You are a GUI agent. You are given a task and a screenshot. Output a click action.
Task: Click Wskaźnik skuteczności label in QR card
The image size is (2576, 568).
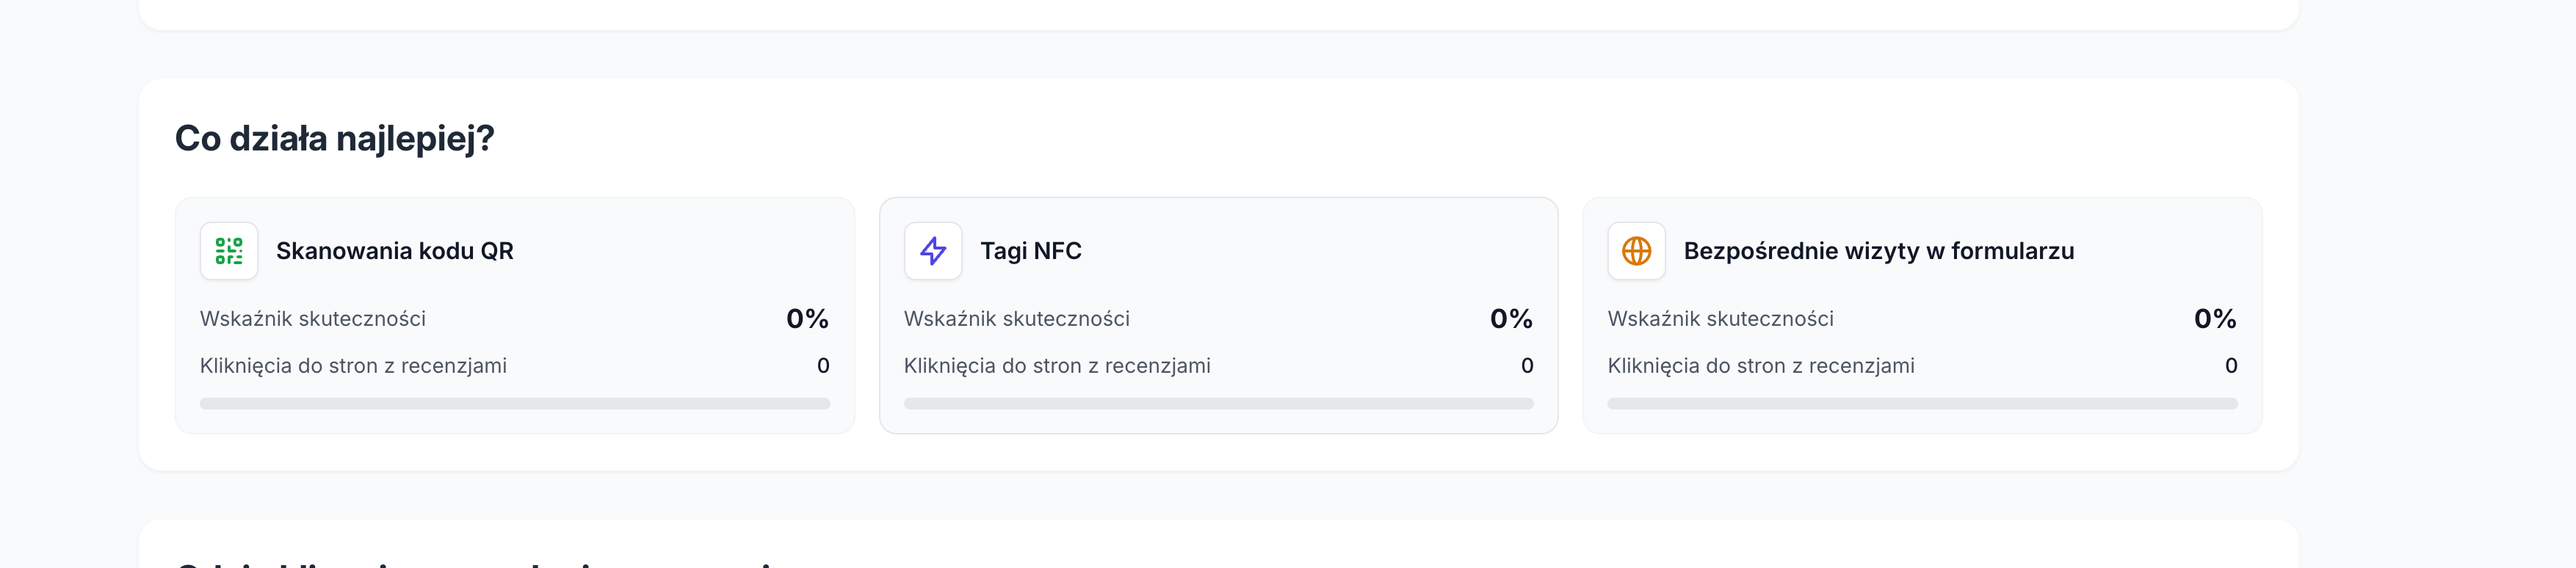pyautogui.click(x=313, y=319)
